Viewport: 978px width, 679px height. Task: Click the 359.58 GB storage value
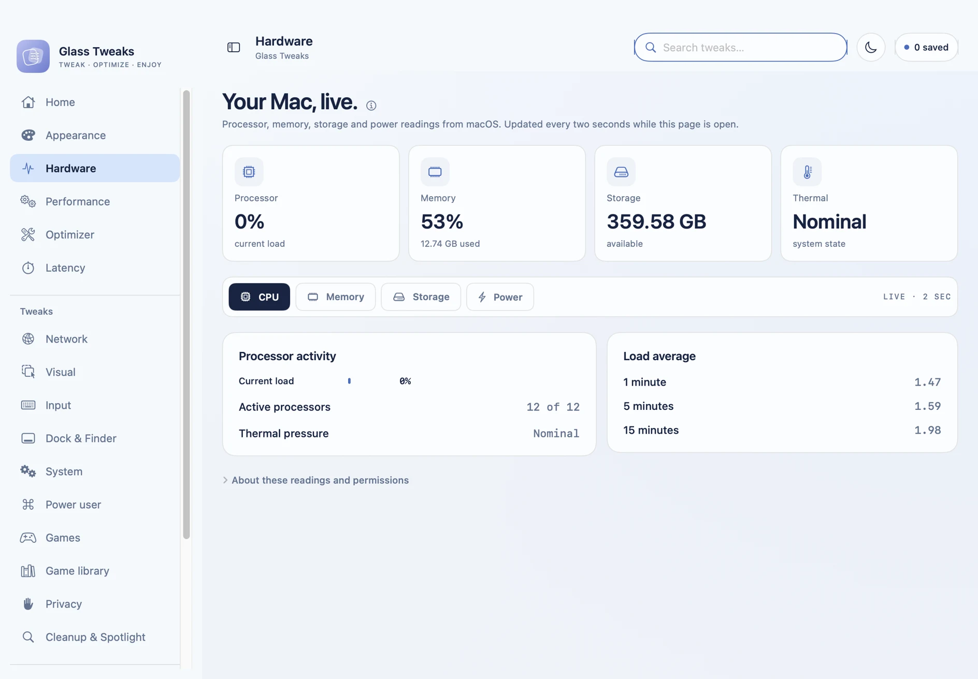(656, 222)
